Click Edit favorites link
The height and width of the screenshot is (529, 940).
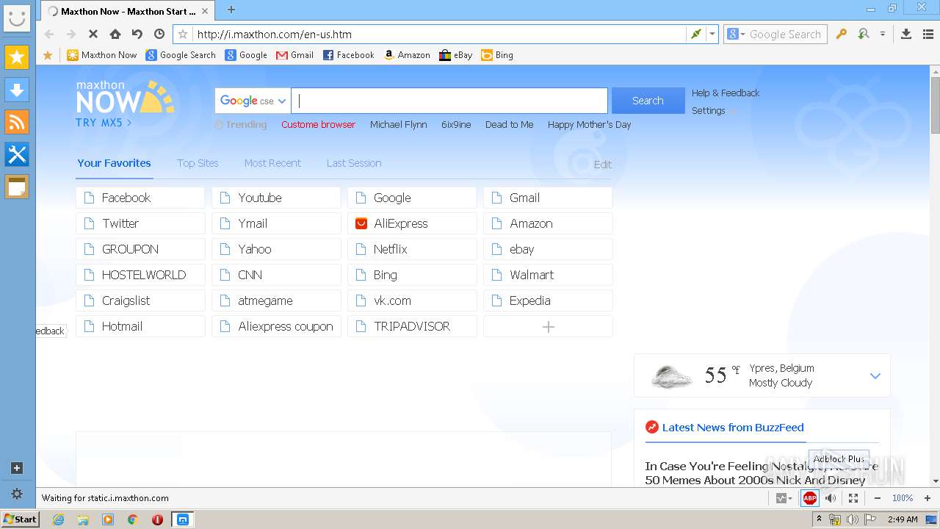tap(603, 165)
